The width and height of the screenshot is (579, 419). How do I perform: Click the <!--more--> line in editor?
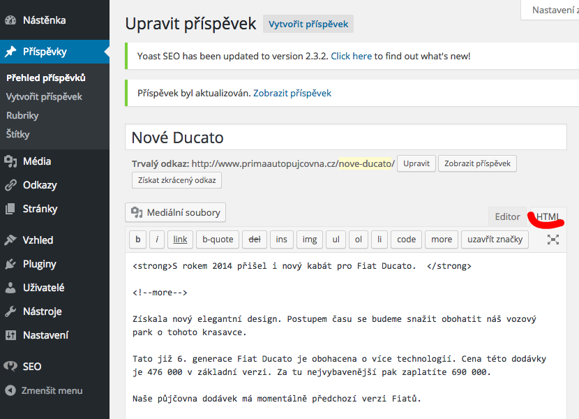click(x=160, y=293)
